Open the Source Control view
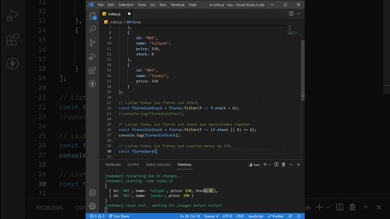390x219 pixels. [x=93, y=43]
